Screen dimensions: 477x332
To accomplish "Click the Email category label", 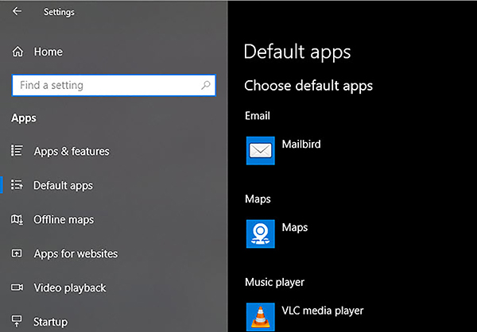I will [258, 116].
